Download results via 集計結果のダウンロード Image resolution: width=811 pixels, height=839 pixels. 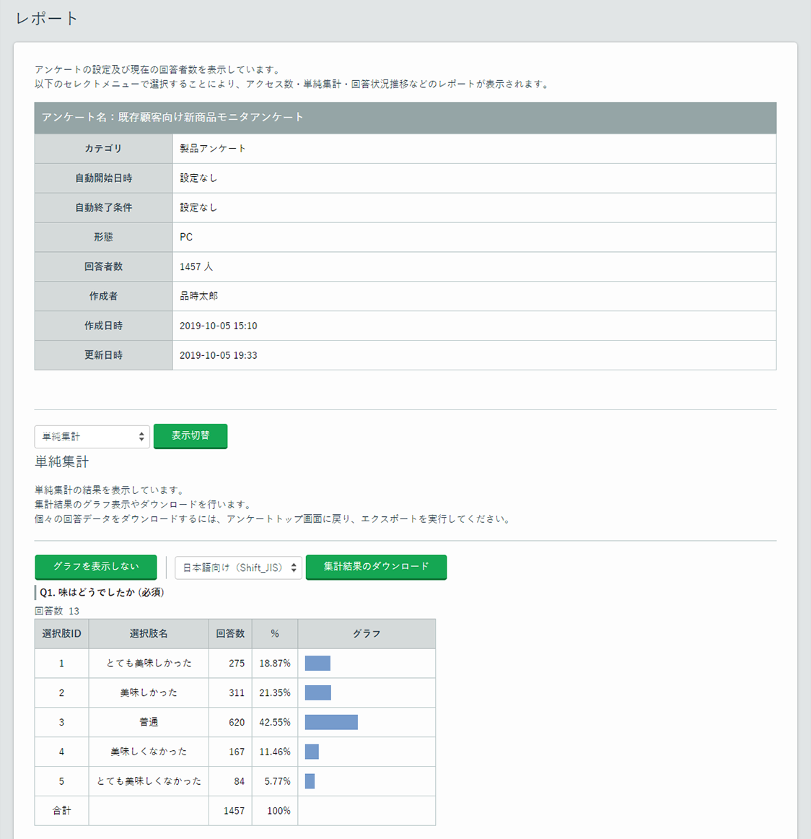click(376, 567)
